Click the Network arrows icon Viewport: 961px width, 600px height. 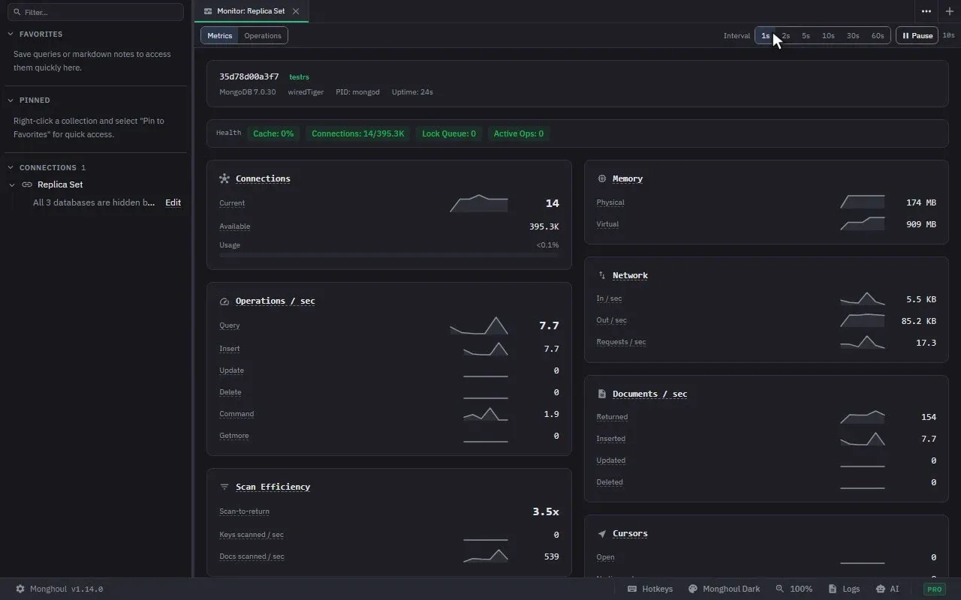[601, 275]
